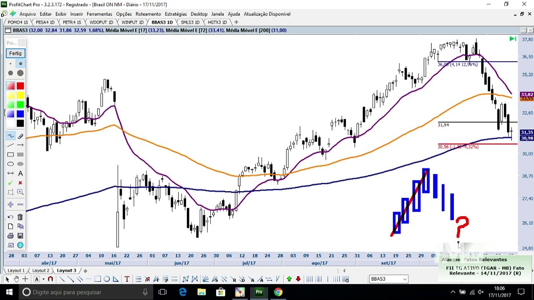Select the crosshair cursor tool

click(x=25, y=279)
